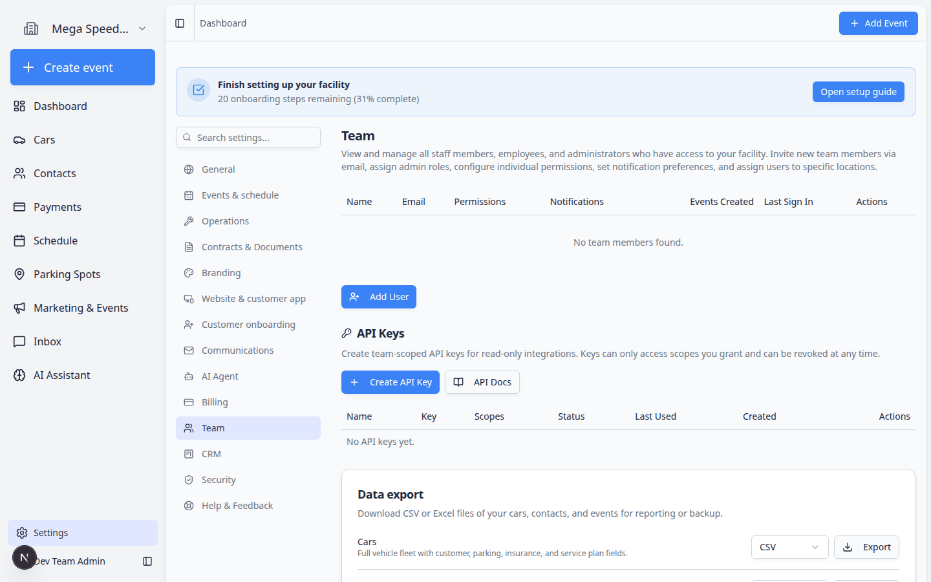Image resolution: width=931 pixels, height=582 pixels.
Task: Click the CRM settings icon
Action: point(189,454)
